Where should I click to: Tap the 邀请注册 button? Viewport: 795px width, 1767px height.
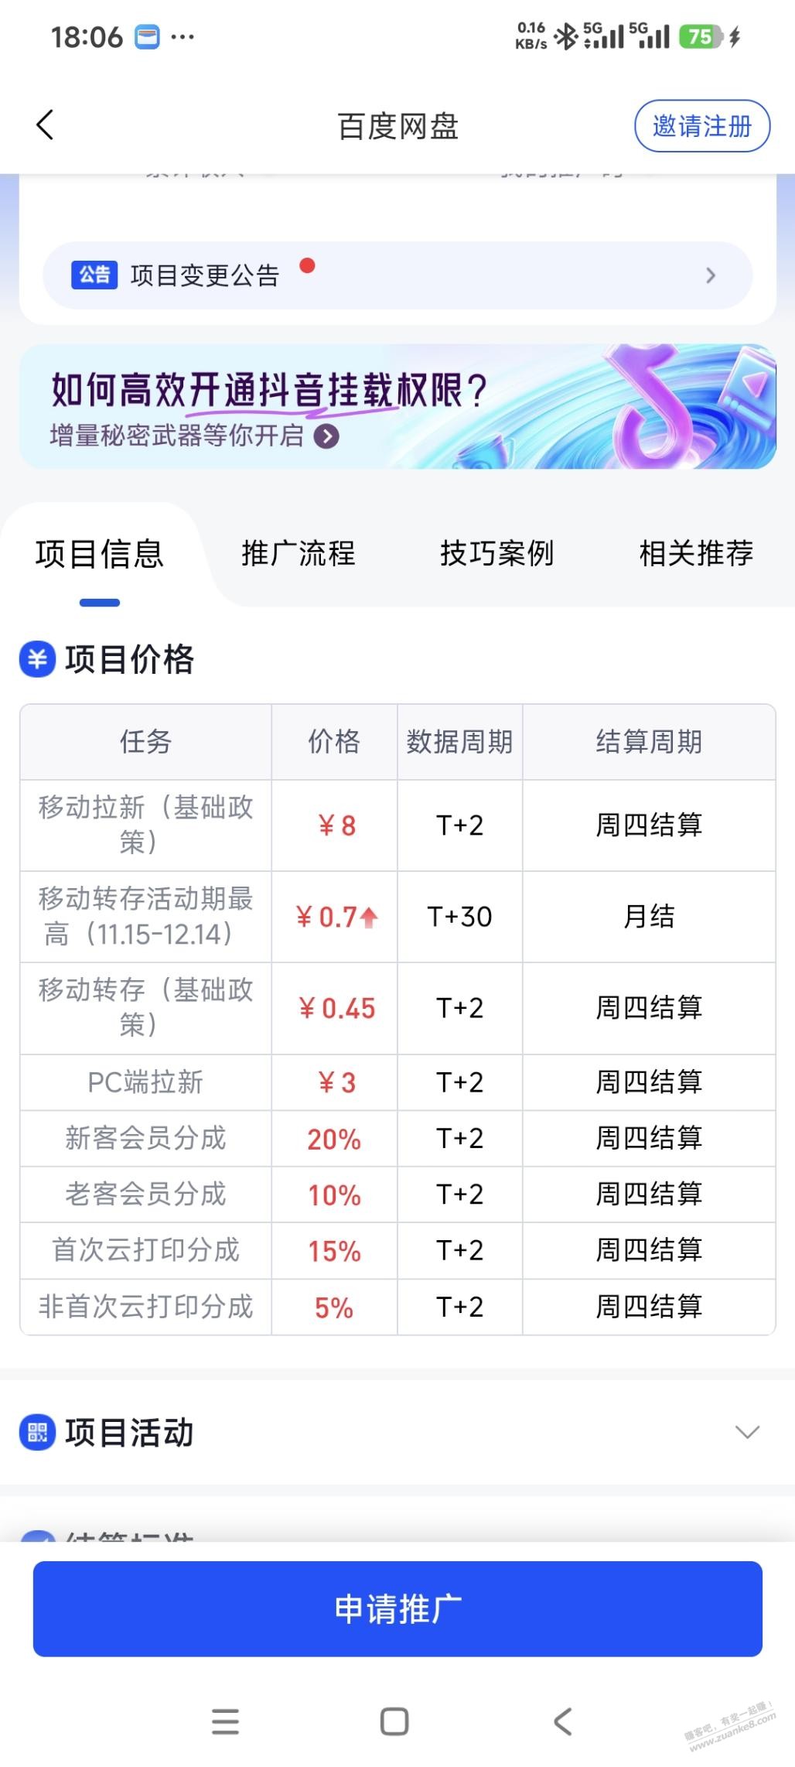[701, 126]
